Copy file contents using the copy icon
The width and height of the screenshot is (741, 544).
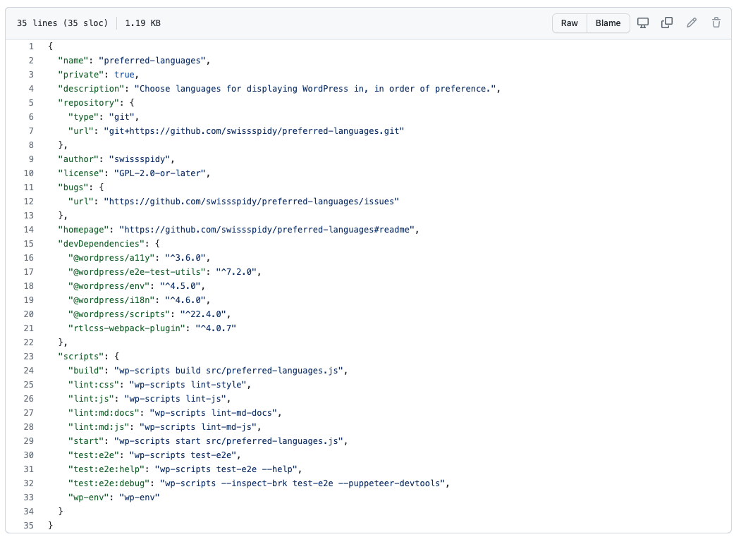(666, 23)
